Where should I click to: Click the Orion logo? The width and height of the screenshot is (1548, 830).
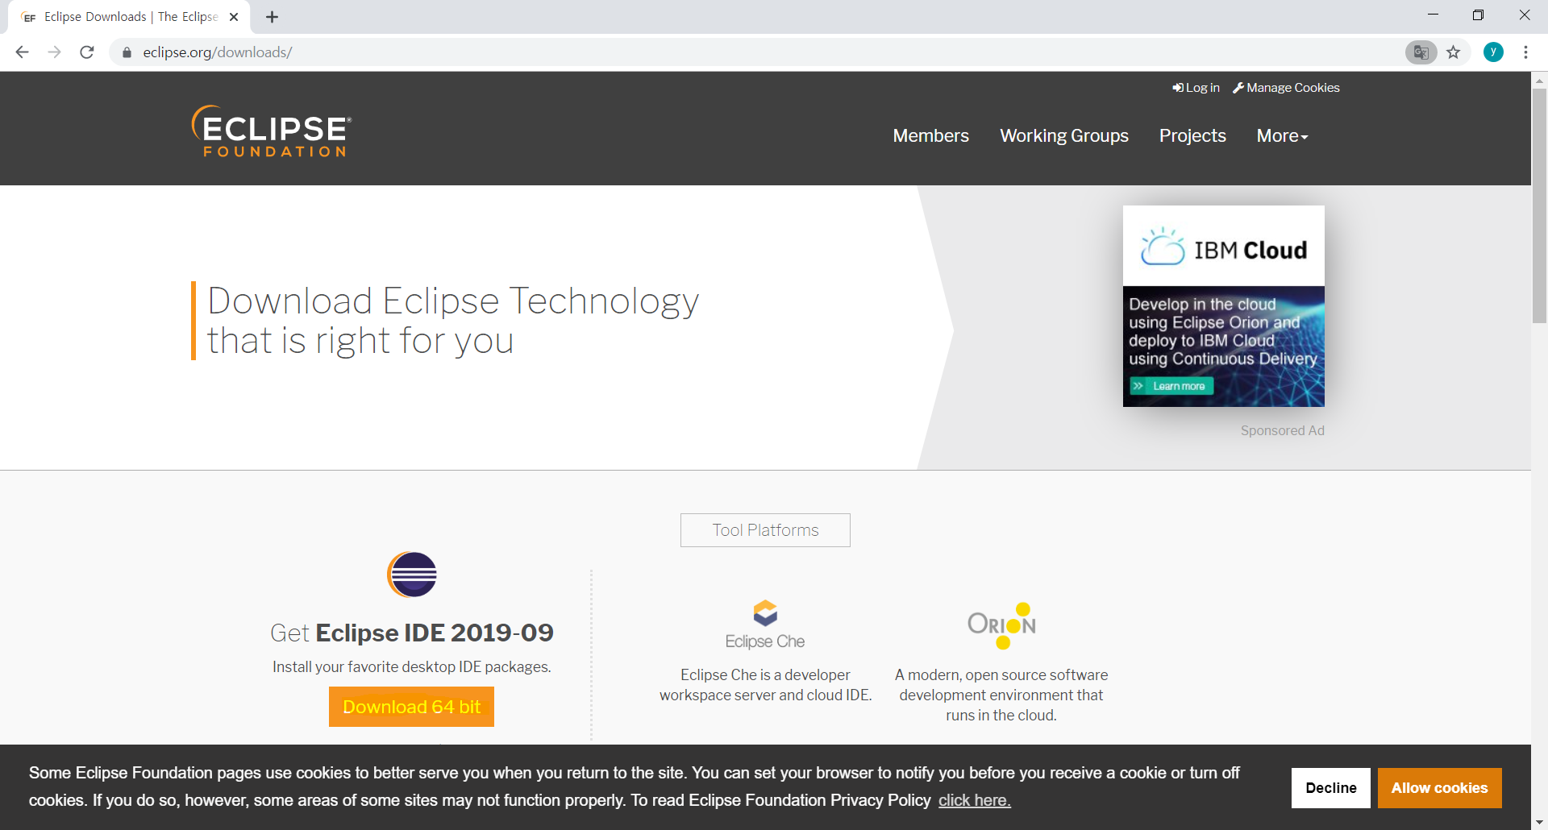(1001, 625)
